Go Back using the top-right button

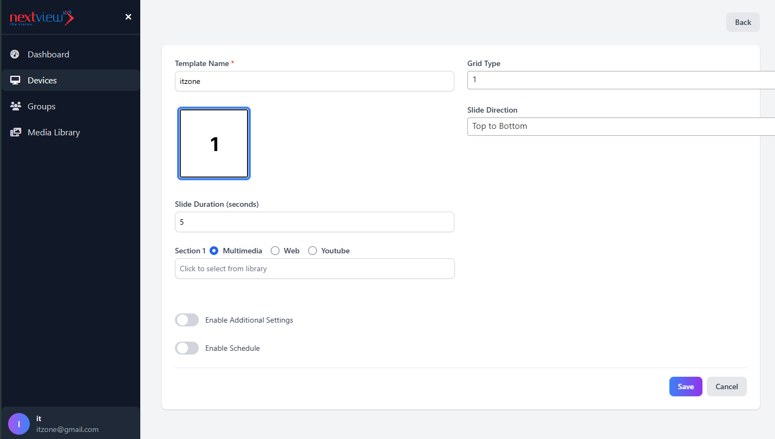(x=743, y=22)
